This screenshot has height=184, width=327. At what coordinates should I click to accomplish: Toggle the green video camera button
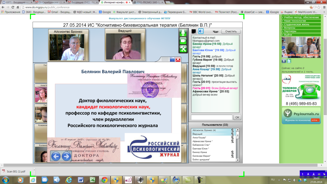[183, 41]
